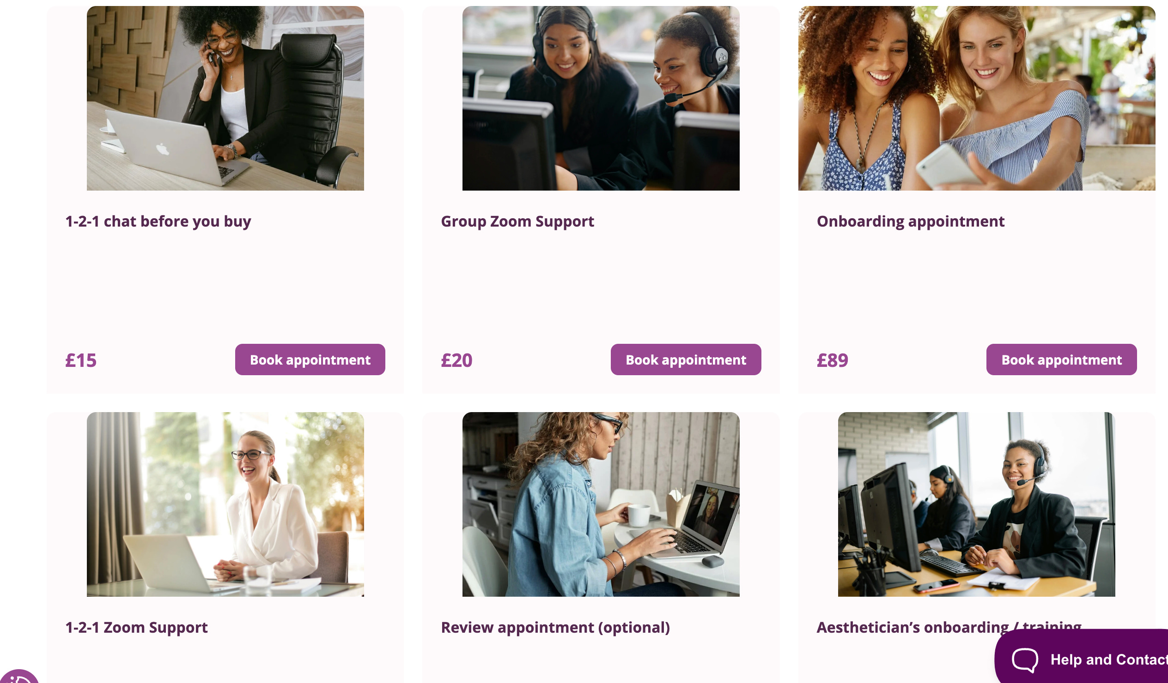Viewport: 1168px width, 683px height.
Task: Open the Group Zoom Support title link
Action: 517,222
